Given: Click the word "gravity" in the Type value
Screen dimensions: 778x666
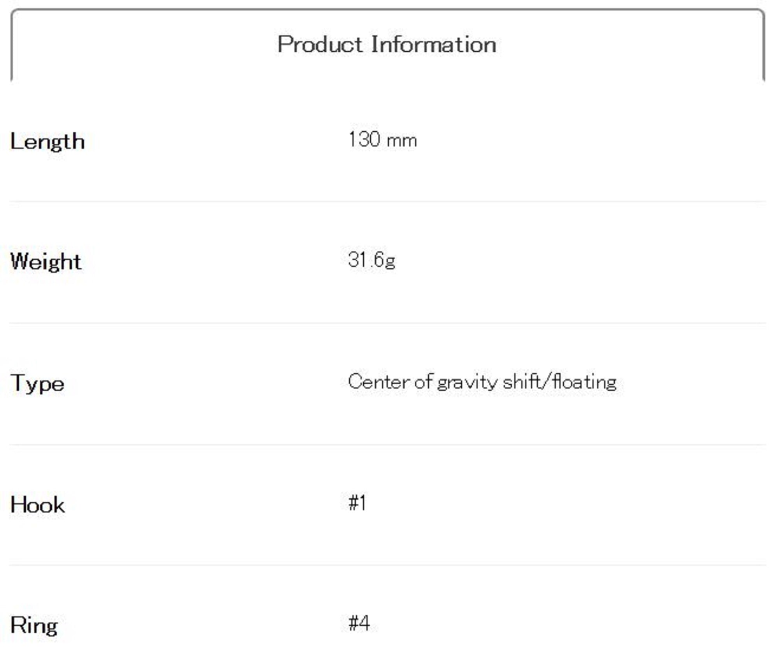Looking at the screenshot, I should (x=467, y=383).
